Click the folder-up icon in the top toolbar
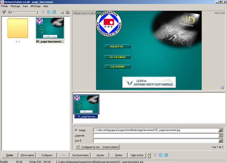Image resolution: width=227 pixels, height=163 pixels. [67, 12]
